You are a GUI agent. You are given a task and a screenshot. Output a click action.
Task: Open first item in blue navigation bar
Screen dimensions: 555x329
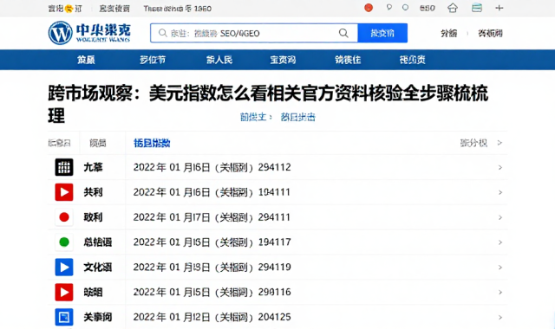coord(86,60)
